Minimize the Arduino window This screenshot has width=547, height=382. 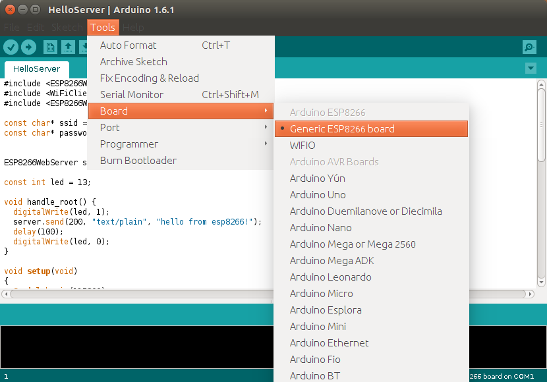(x=22, y=9)
